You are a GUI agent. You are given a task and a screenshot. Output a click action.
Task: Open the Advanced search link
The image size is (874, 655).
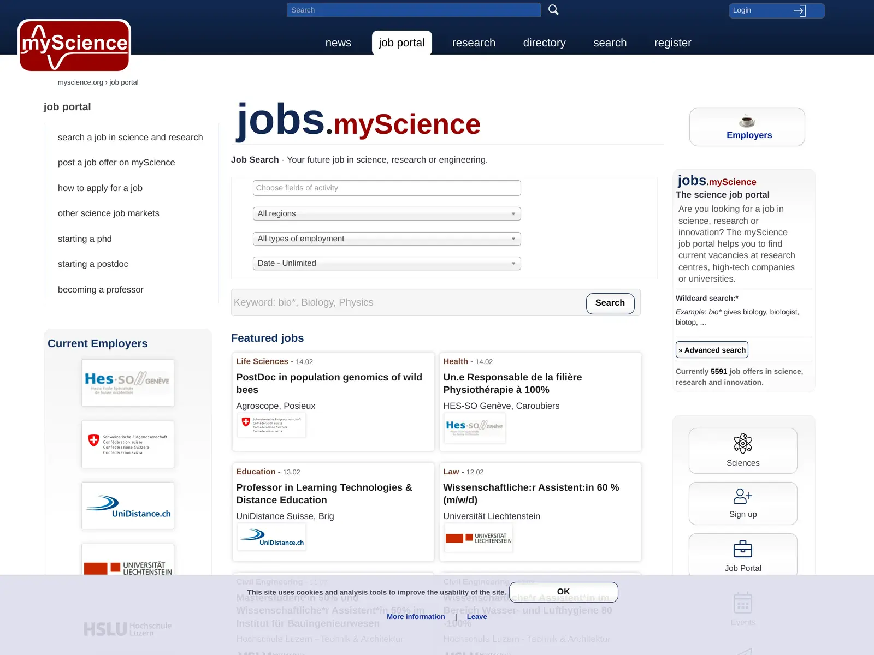click(712, 350)
